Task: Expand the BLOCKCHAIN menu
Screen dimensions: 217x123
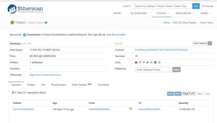Action: 140,13
